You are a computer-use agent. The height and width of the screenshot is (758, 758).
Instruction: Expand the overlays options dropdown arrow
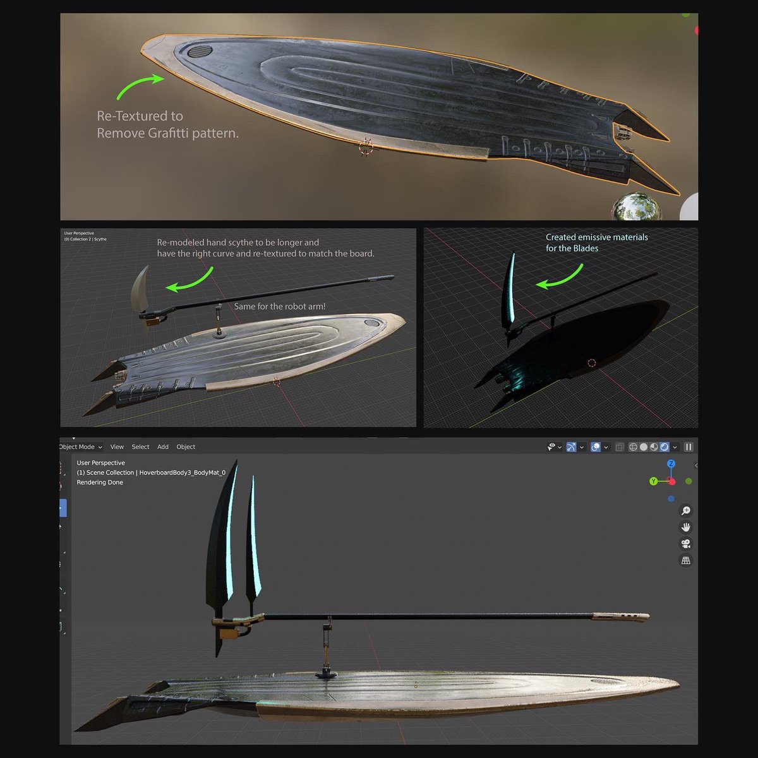point(606,447)
